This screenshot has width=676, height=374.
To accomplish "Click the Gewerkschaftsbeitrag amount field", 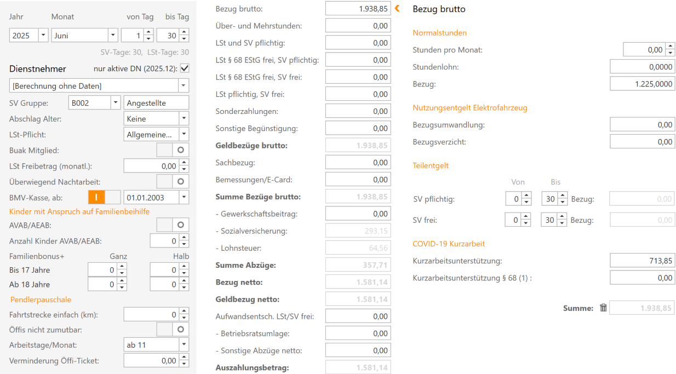I will tap(358, 214).
